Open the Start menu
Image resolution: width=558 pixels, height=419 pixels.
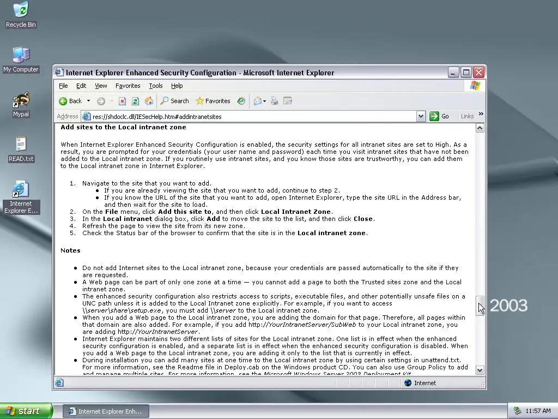pyautogui.click(x=26, y=411)
